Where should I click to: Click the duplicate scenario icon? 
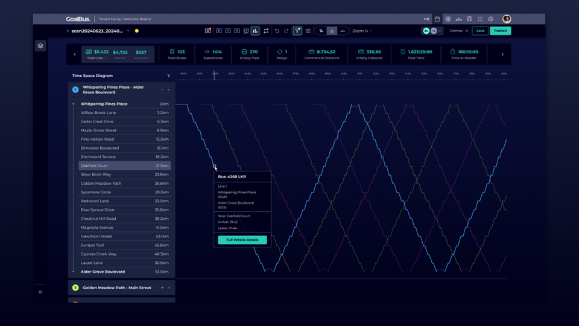(246, 31)
